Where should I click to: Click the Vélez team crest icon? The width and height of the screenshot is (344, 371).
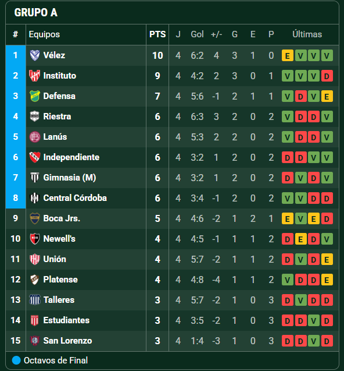click(x=35, y=55)
